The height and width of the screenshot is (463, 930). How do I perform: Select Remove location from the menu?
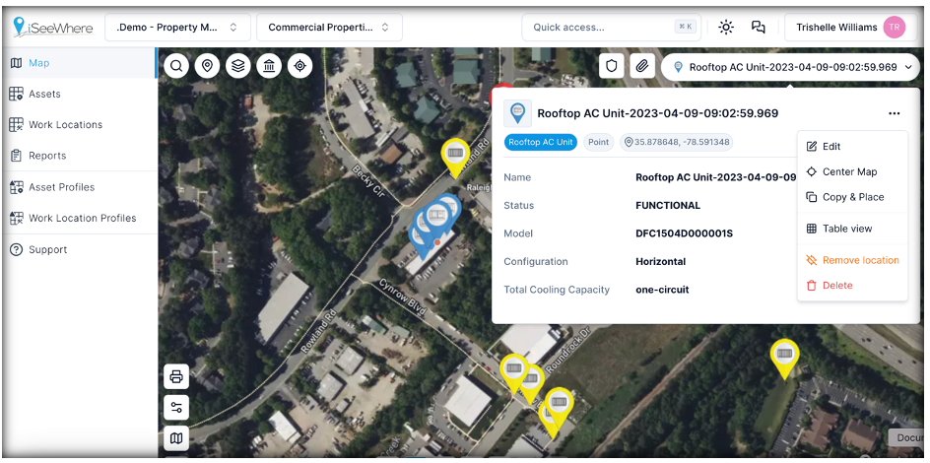(852, 260)
